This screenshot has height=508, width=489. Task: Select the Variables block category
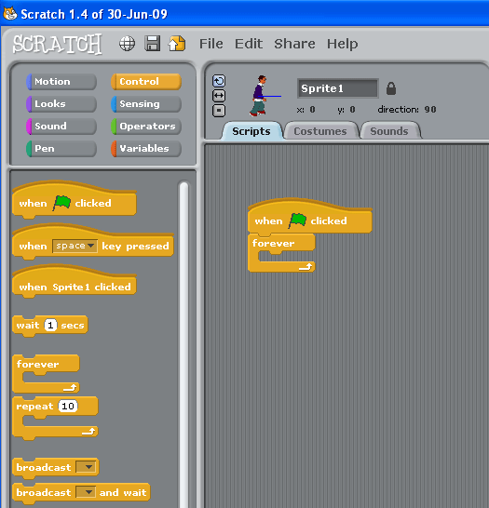pyautogui.click(x=146, y=148)
